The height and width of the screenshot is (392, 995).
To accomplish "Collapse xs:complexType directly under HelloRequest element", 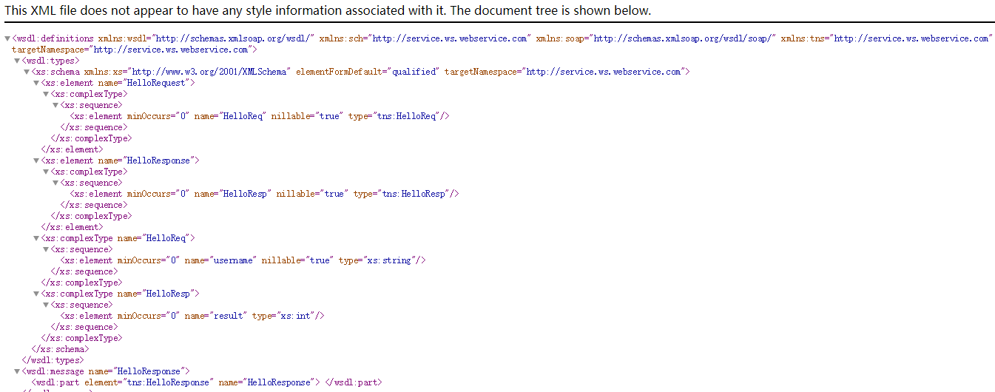I will pyautogui.click(x=46, y=94).
